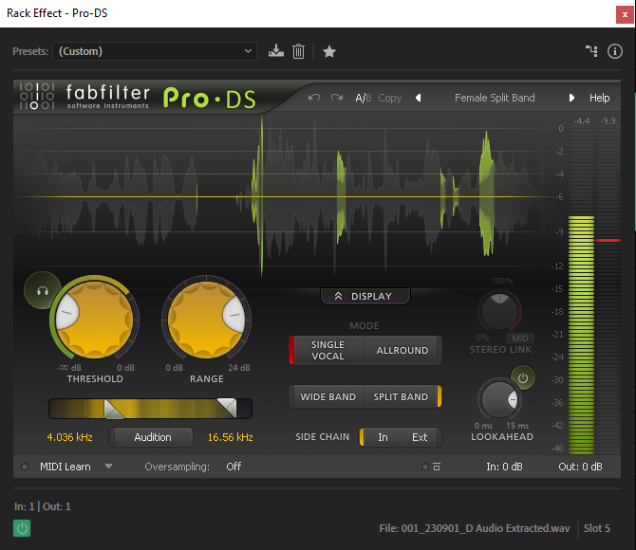Screen dimensions: 636x550
Task: Save the current effect preset
Action: coord(276,51)
